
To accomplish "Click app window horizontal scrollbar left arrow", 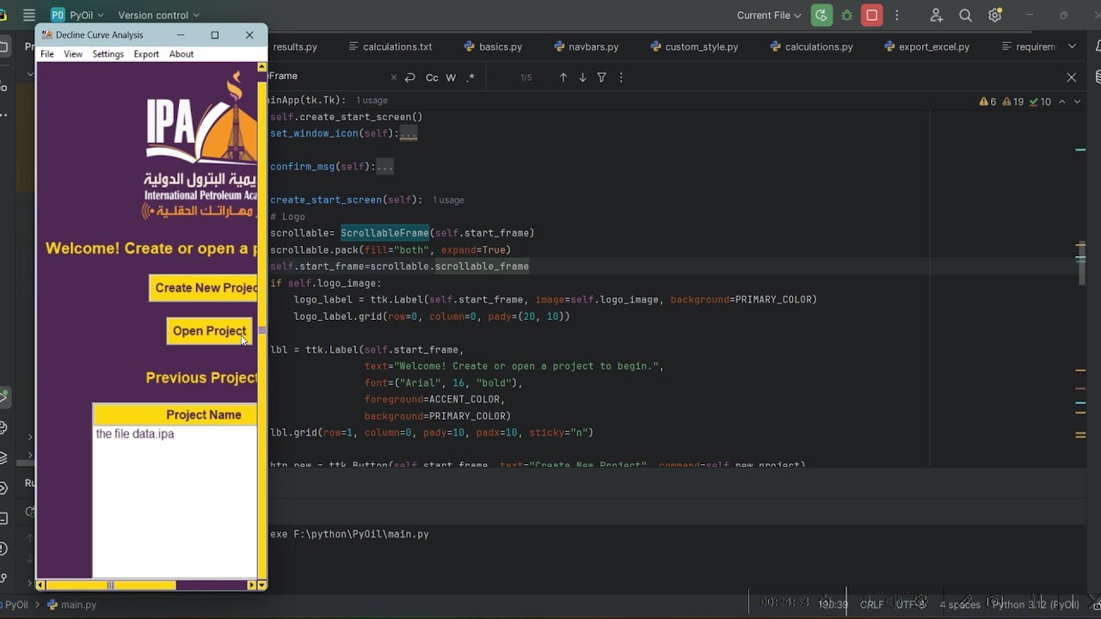I will click(40, 585).
